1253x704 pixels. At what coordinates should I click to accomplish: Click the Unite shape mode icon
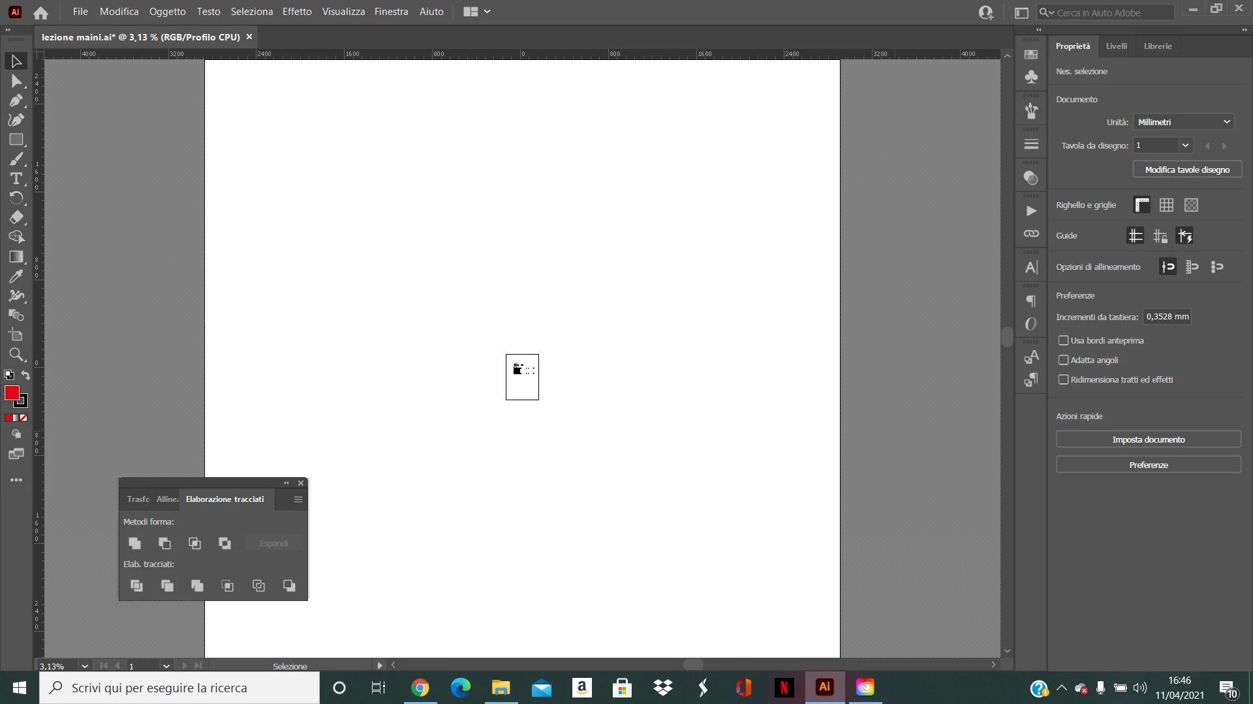pos(135,543)
